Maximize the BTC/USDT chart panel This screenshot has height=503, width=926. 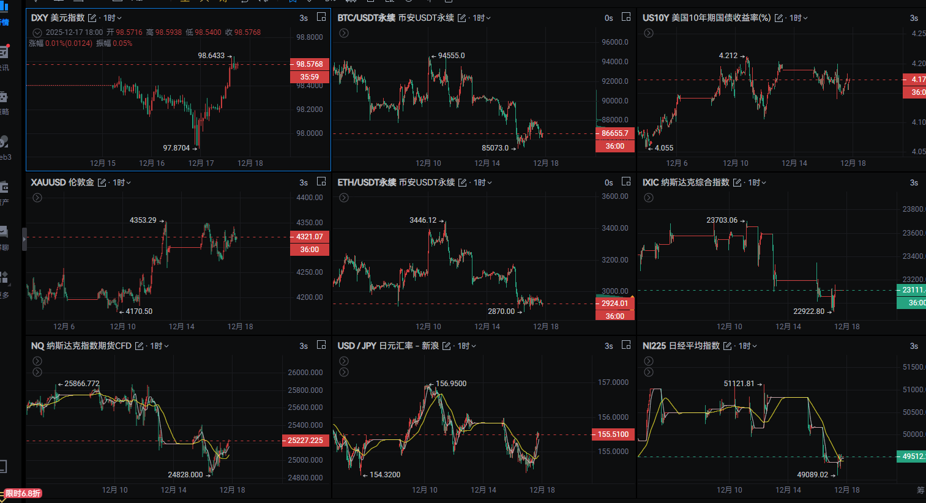click(626, 17)
